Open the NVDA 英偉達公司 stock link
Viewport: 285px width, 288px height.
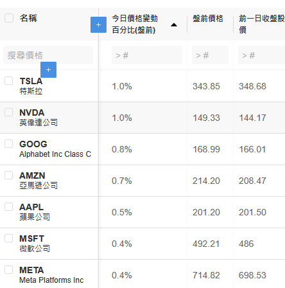pos(39,118)
